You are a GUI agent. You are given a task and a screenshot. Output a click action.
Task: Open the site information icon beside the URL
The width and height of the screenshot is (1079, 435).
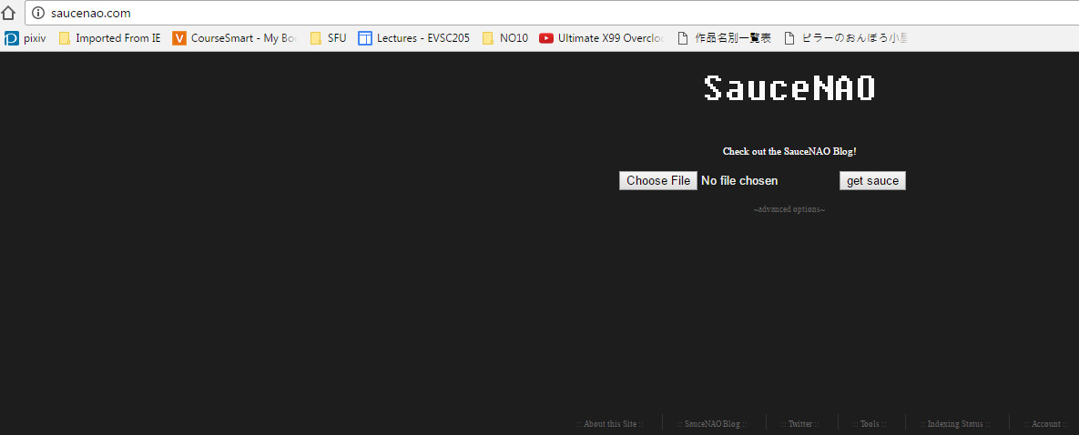click(38, 13)
